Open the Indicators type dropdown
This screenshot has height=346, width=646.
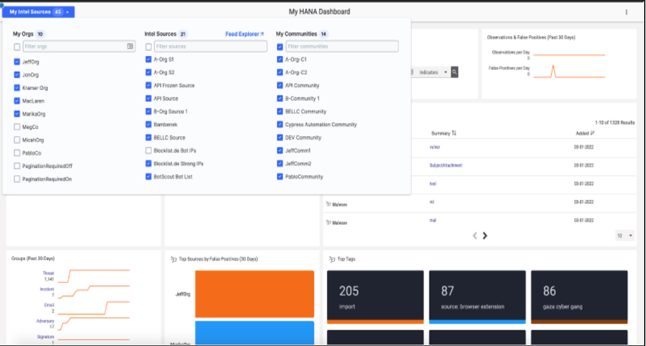[x=434, y=72]
